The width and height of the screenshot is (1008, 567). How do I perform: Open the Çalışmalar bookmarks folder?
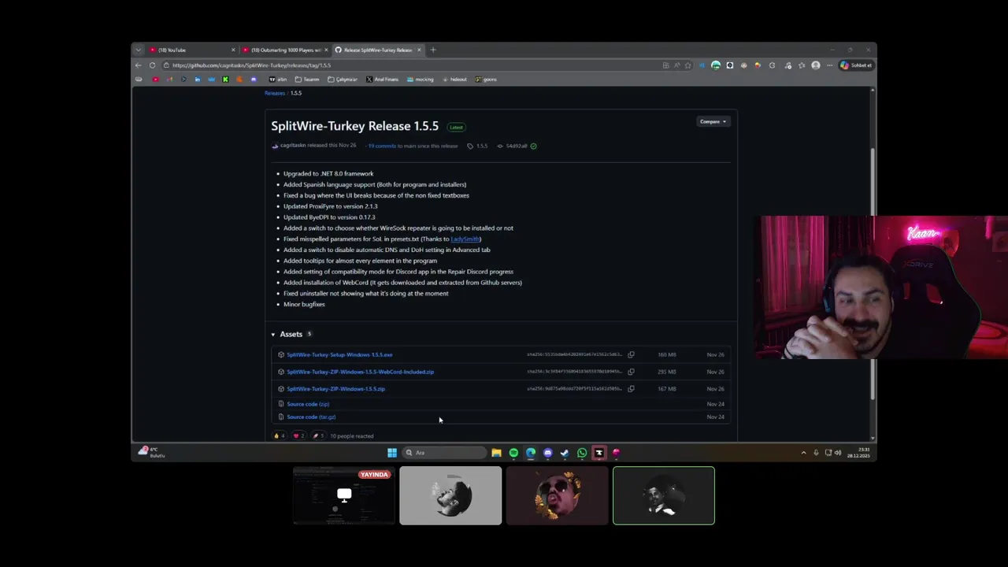(342, 80)
